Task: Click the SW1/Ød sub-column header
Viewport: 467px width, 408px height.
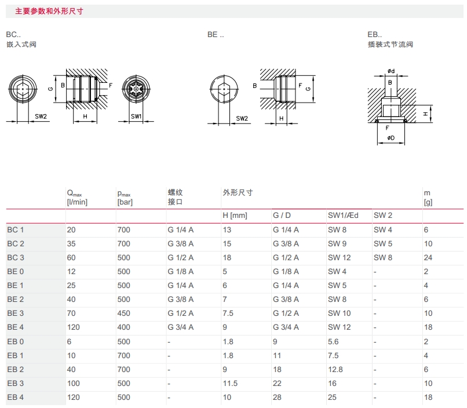Action: 343,216
